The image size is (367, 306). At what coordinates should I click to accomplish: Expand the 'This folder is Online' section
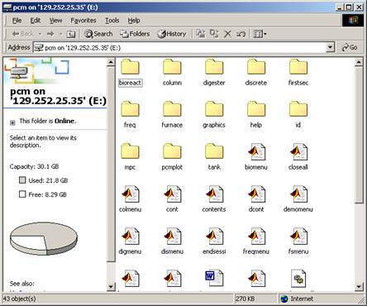coord(12,122)
